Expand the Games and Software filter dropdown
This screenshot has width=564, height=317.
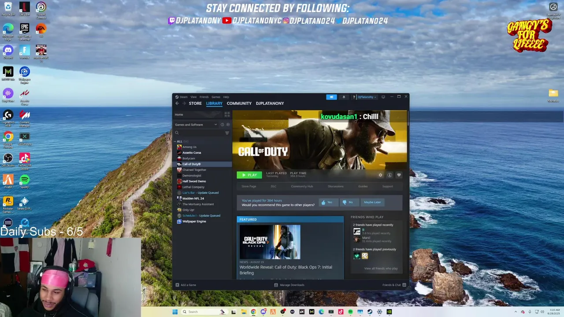[196, 125]
